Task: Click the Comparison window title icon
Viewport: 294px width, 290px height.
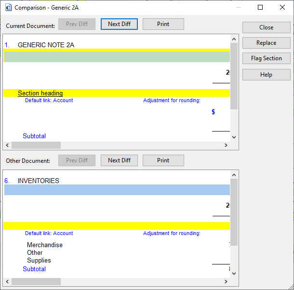Action: click(8, 8)
